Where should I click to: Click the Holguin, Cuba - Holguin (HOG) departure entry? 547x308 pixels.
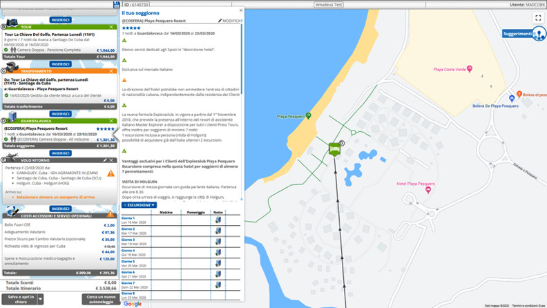(x=43, y=184)
